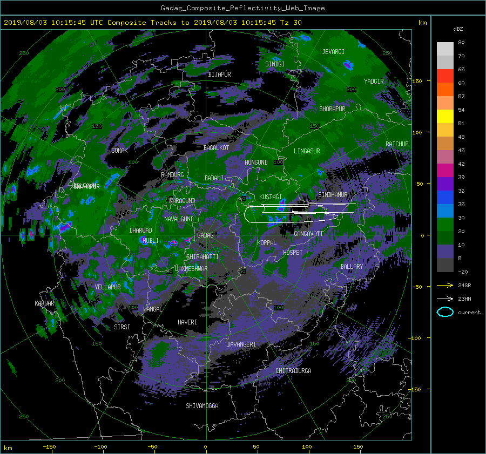The image size is (486, 454).
Task: Click the SIRSI city label
Action: tap(122, 327)
